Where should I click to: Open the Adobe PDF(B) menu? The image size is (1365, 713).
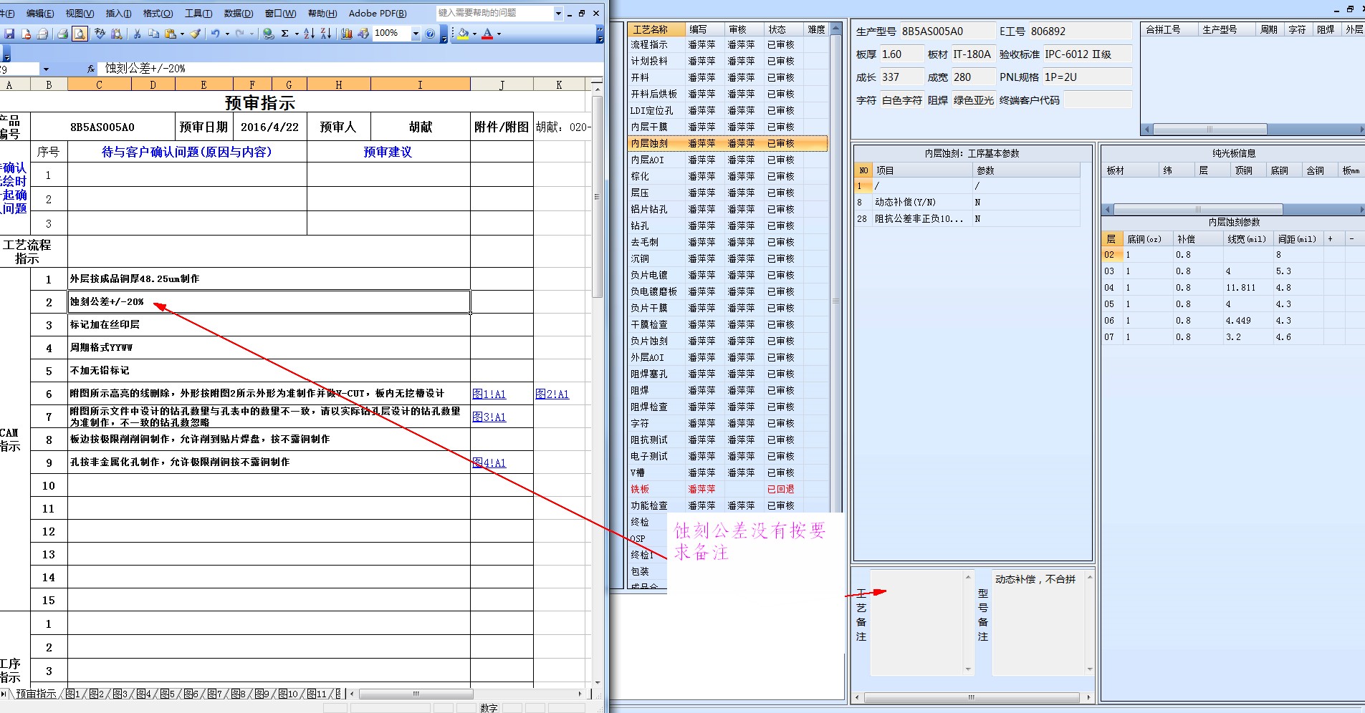coord(378,14)
